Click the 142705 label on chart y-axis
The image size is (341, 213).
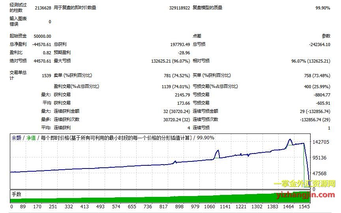coord(320,142)
